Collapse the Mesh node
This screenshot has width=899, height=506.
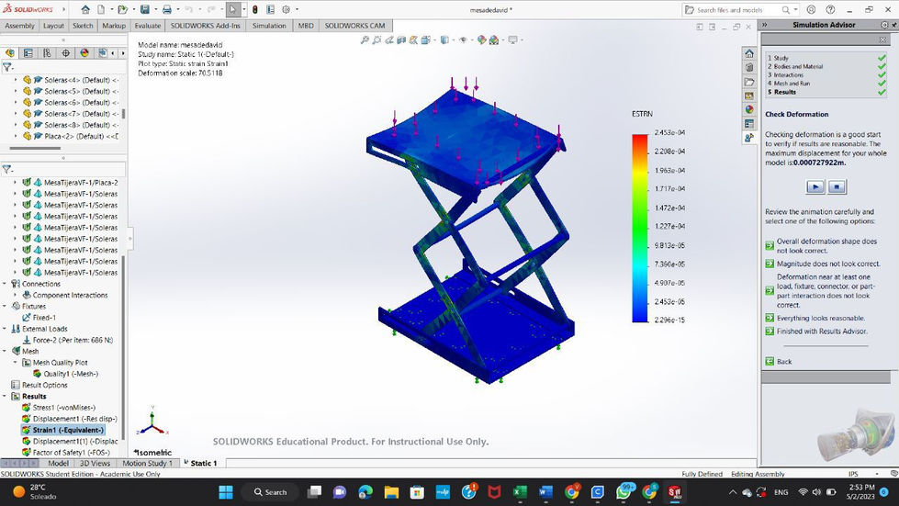pos(5,352)
